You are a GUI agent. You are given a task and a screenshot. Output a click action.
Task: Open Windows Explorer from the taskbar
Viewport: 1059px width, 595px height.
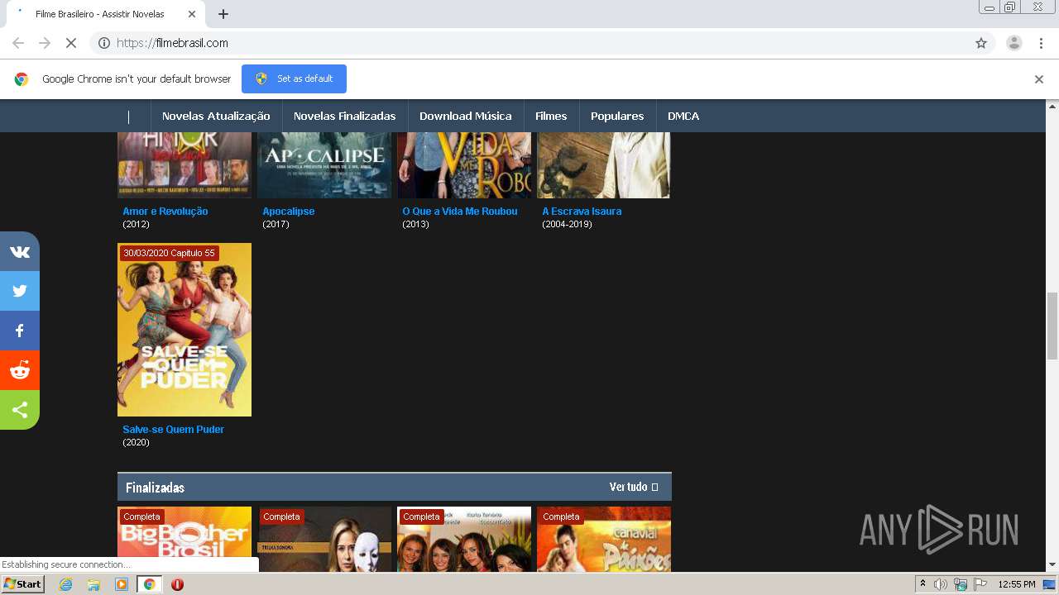click(x=93, y=584)
